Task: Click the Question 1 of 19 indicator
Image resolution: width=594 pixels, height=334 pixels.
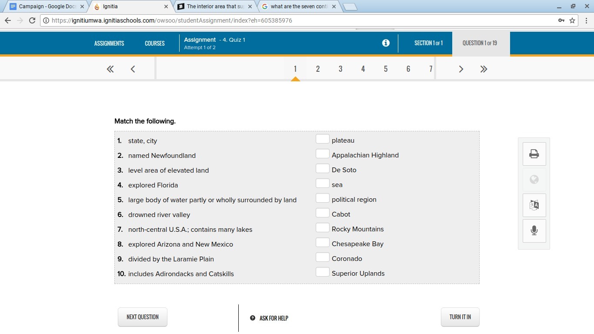Action: click(481, 43)
